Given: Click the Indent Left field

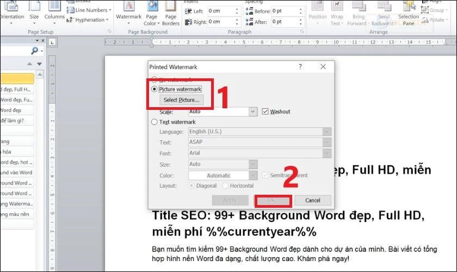Looking at the screenshot, I should tap(221, 11).
